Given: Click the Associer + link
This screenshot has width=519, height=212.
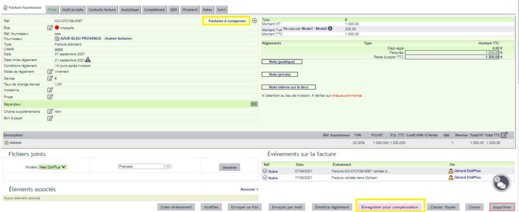Looking at the screenshot, I should click(x=249, y=190).
